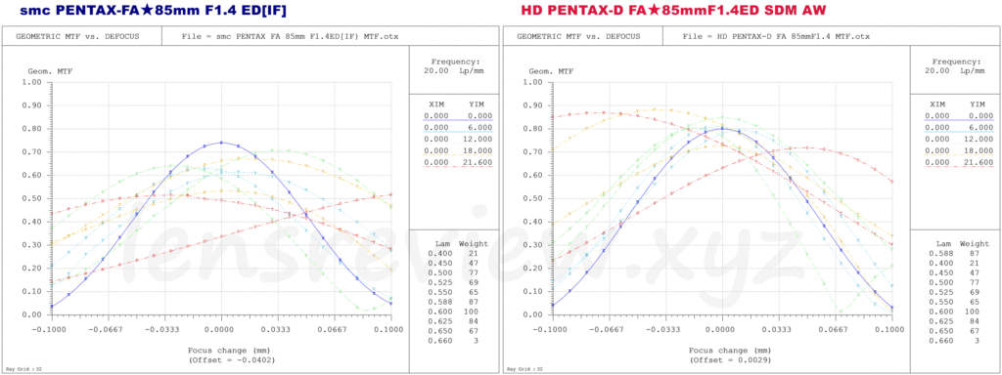Click the right chart's GEOMETRIC MTF vs. DEFOCUS header
This screenshot has width=1002, height=375.
578,36
